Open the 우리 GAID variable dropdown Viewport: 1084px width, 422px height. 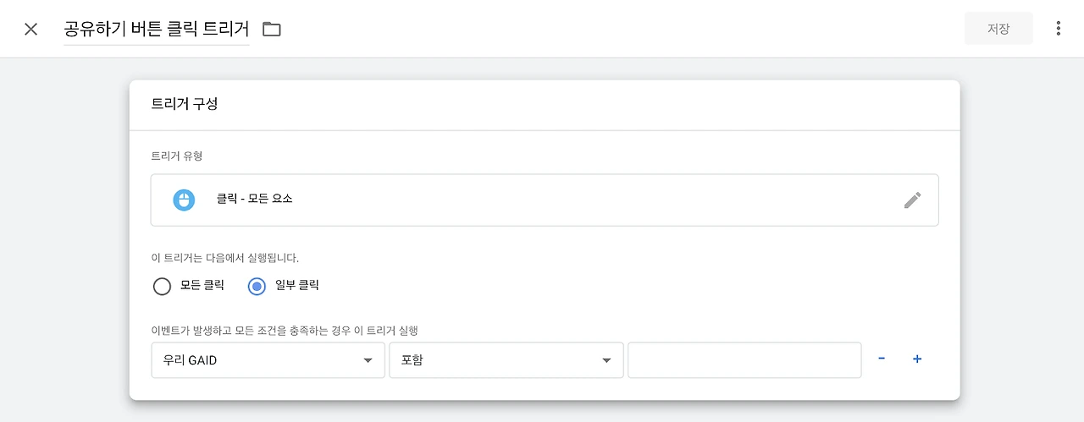coord(267,360)
